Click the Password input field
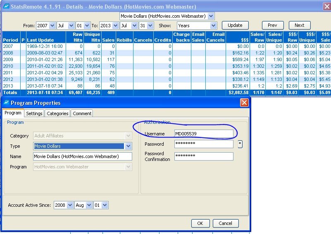Screen dimensions: 331x234 pos(204,144)
